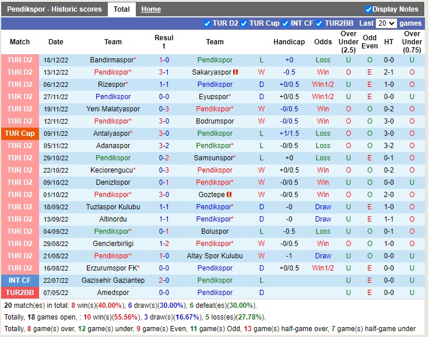Click the 3-1 result against Sakaryaspor
This screenshot has height=337, width=429.
click(x=164, y=72)
